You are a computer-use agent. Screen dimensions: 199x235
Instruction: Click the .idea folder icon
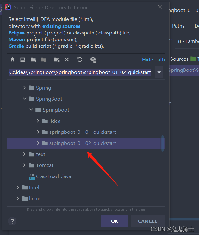click(x=45, y=121)
